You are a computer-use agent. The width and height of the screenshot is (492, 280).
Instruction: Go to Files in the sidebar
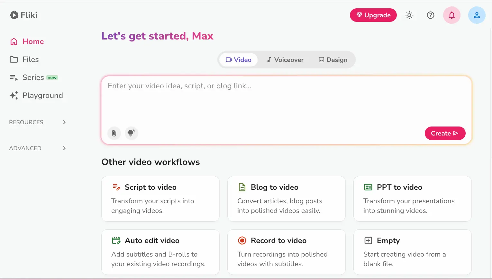[x=31, y=59]
